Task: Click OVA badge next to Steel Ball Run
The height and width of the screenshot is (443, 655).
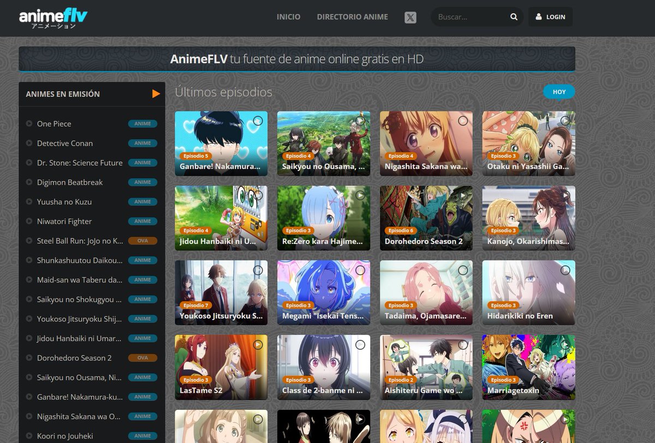Action: [x=142, y=241]
